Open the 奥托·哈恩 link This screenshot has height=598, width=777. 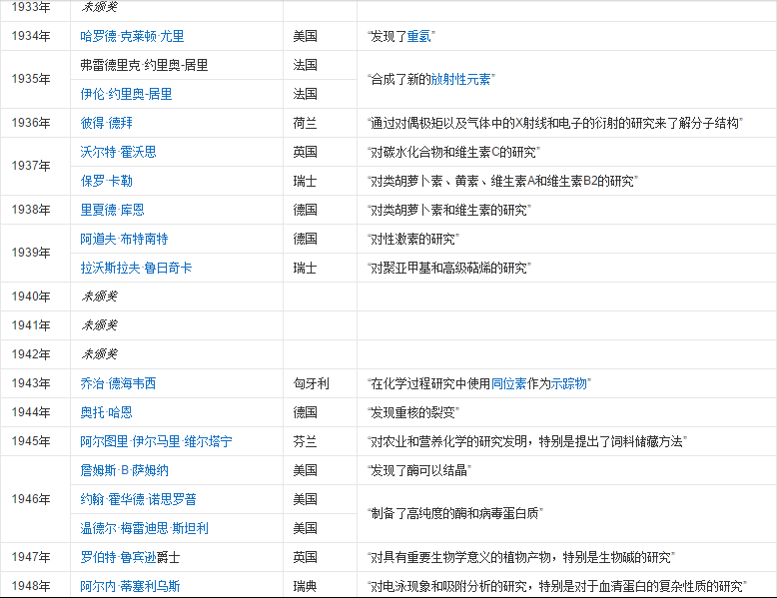(x=106, y=412)
